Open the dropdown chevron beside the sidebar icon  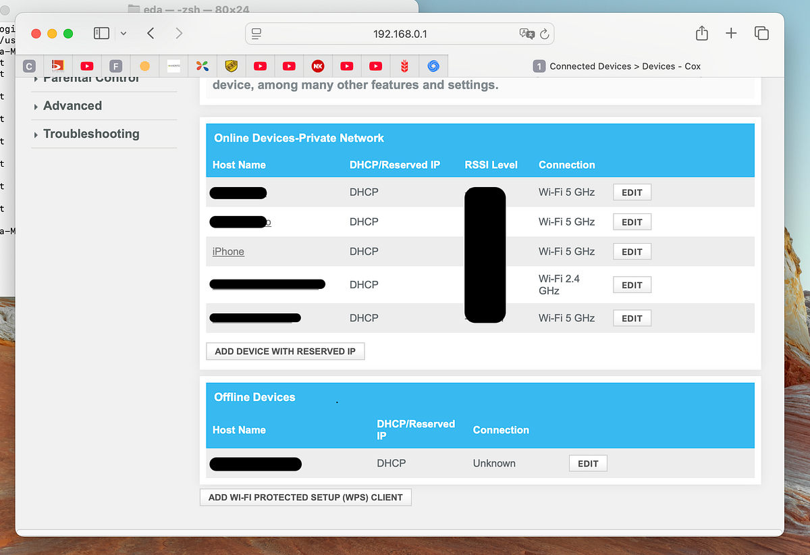pyautogui.click(x=124, y=33)
